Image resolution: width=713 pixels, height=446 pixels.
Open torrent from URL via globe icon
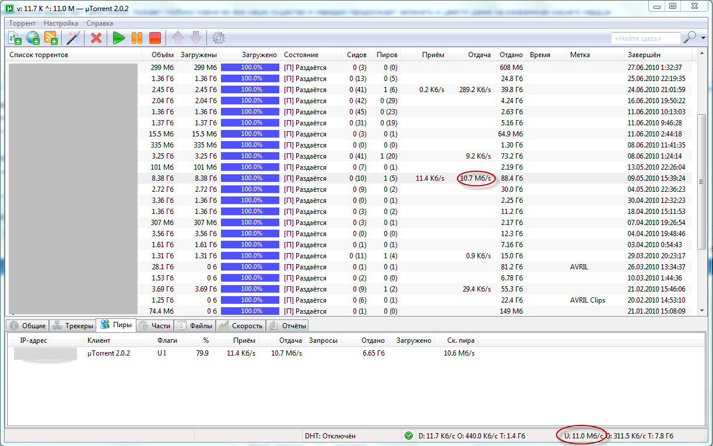coord(32,38)
